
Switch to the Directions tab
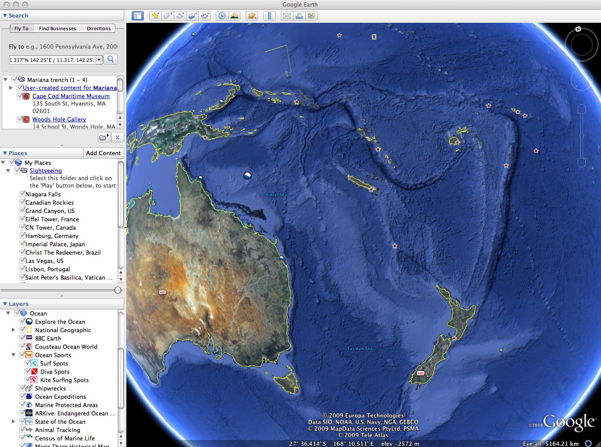(x=99, y=28)
